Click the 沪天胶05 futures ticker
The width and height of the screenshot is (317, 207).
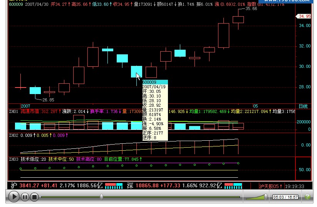click(x=270, y=186)
